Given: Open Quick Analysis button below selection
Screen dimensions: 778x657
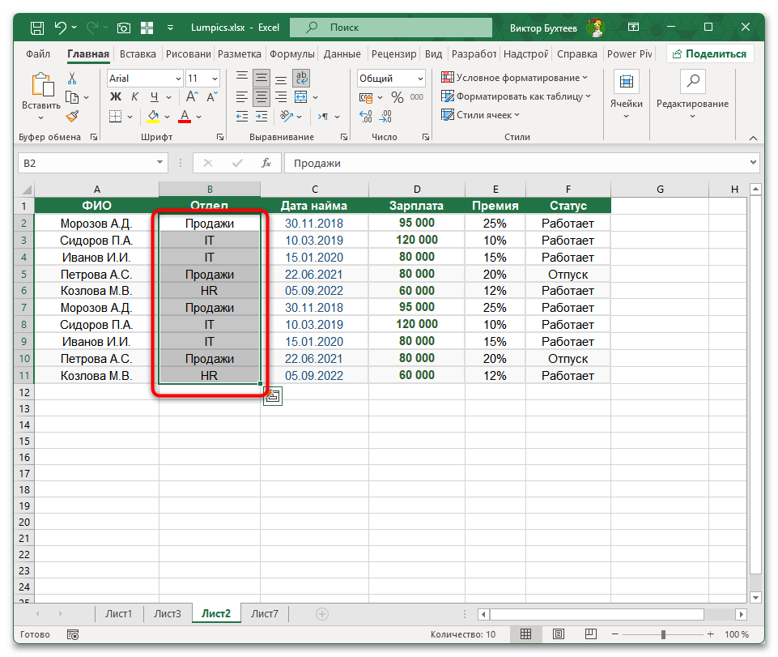Looking at the screenshot, I should click(273, 396).
